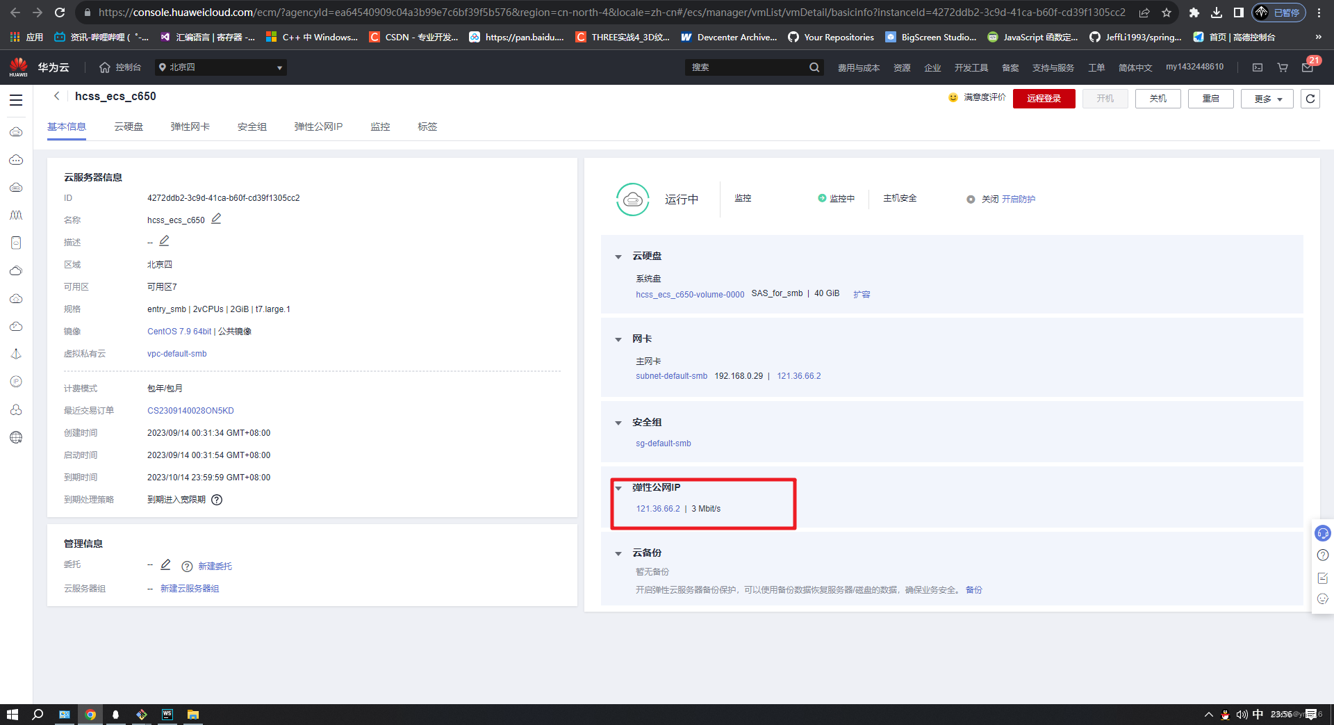Screen dimensions: 1334x725
Task: Click the IP icon in left sidebar
Action: pos(16,382)
